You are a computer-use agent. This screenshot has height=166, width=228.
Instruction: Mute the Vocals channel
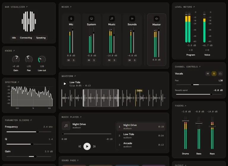point(208,74)
